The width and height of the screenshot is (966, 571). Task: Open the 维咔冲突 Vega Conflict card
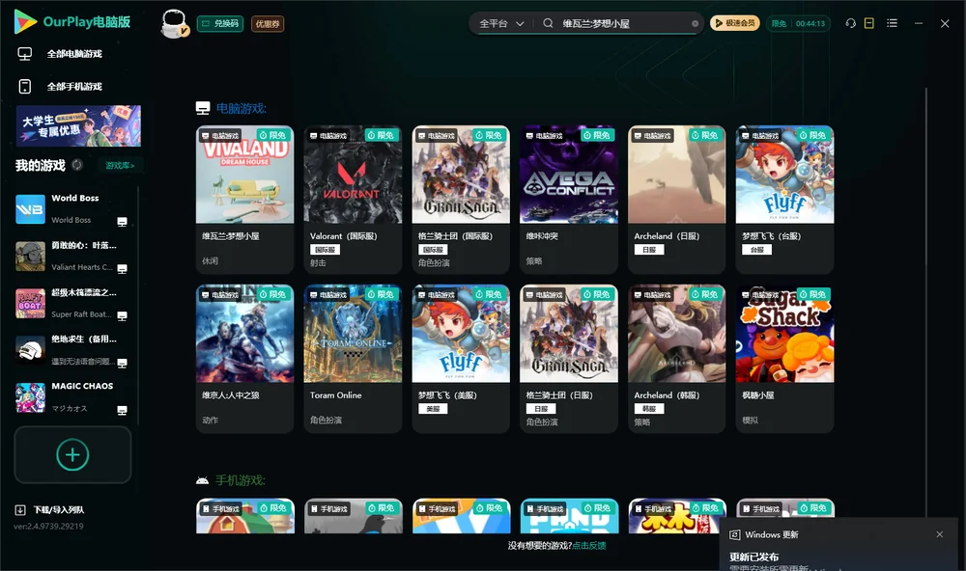click(x=569, y=200)
